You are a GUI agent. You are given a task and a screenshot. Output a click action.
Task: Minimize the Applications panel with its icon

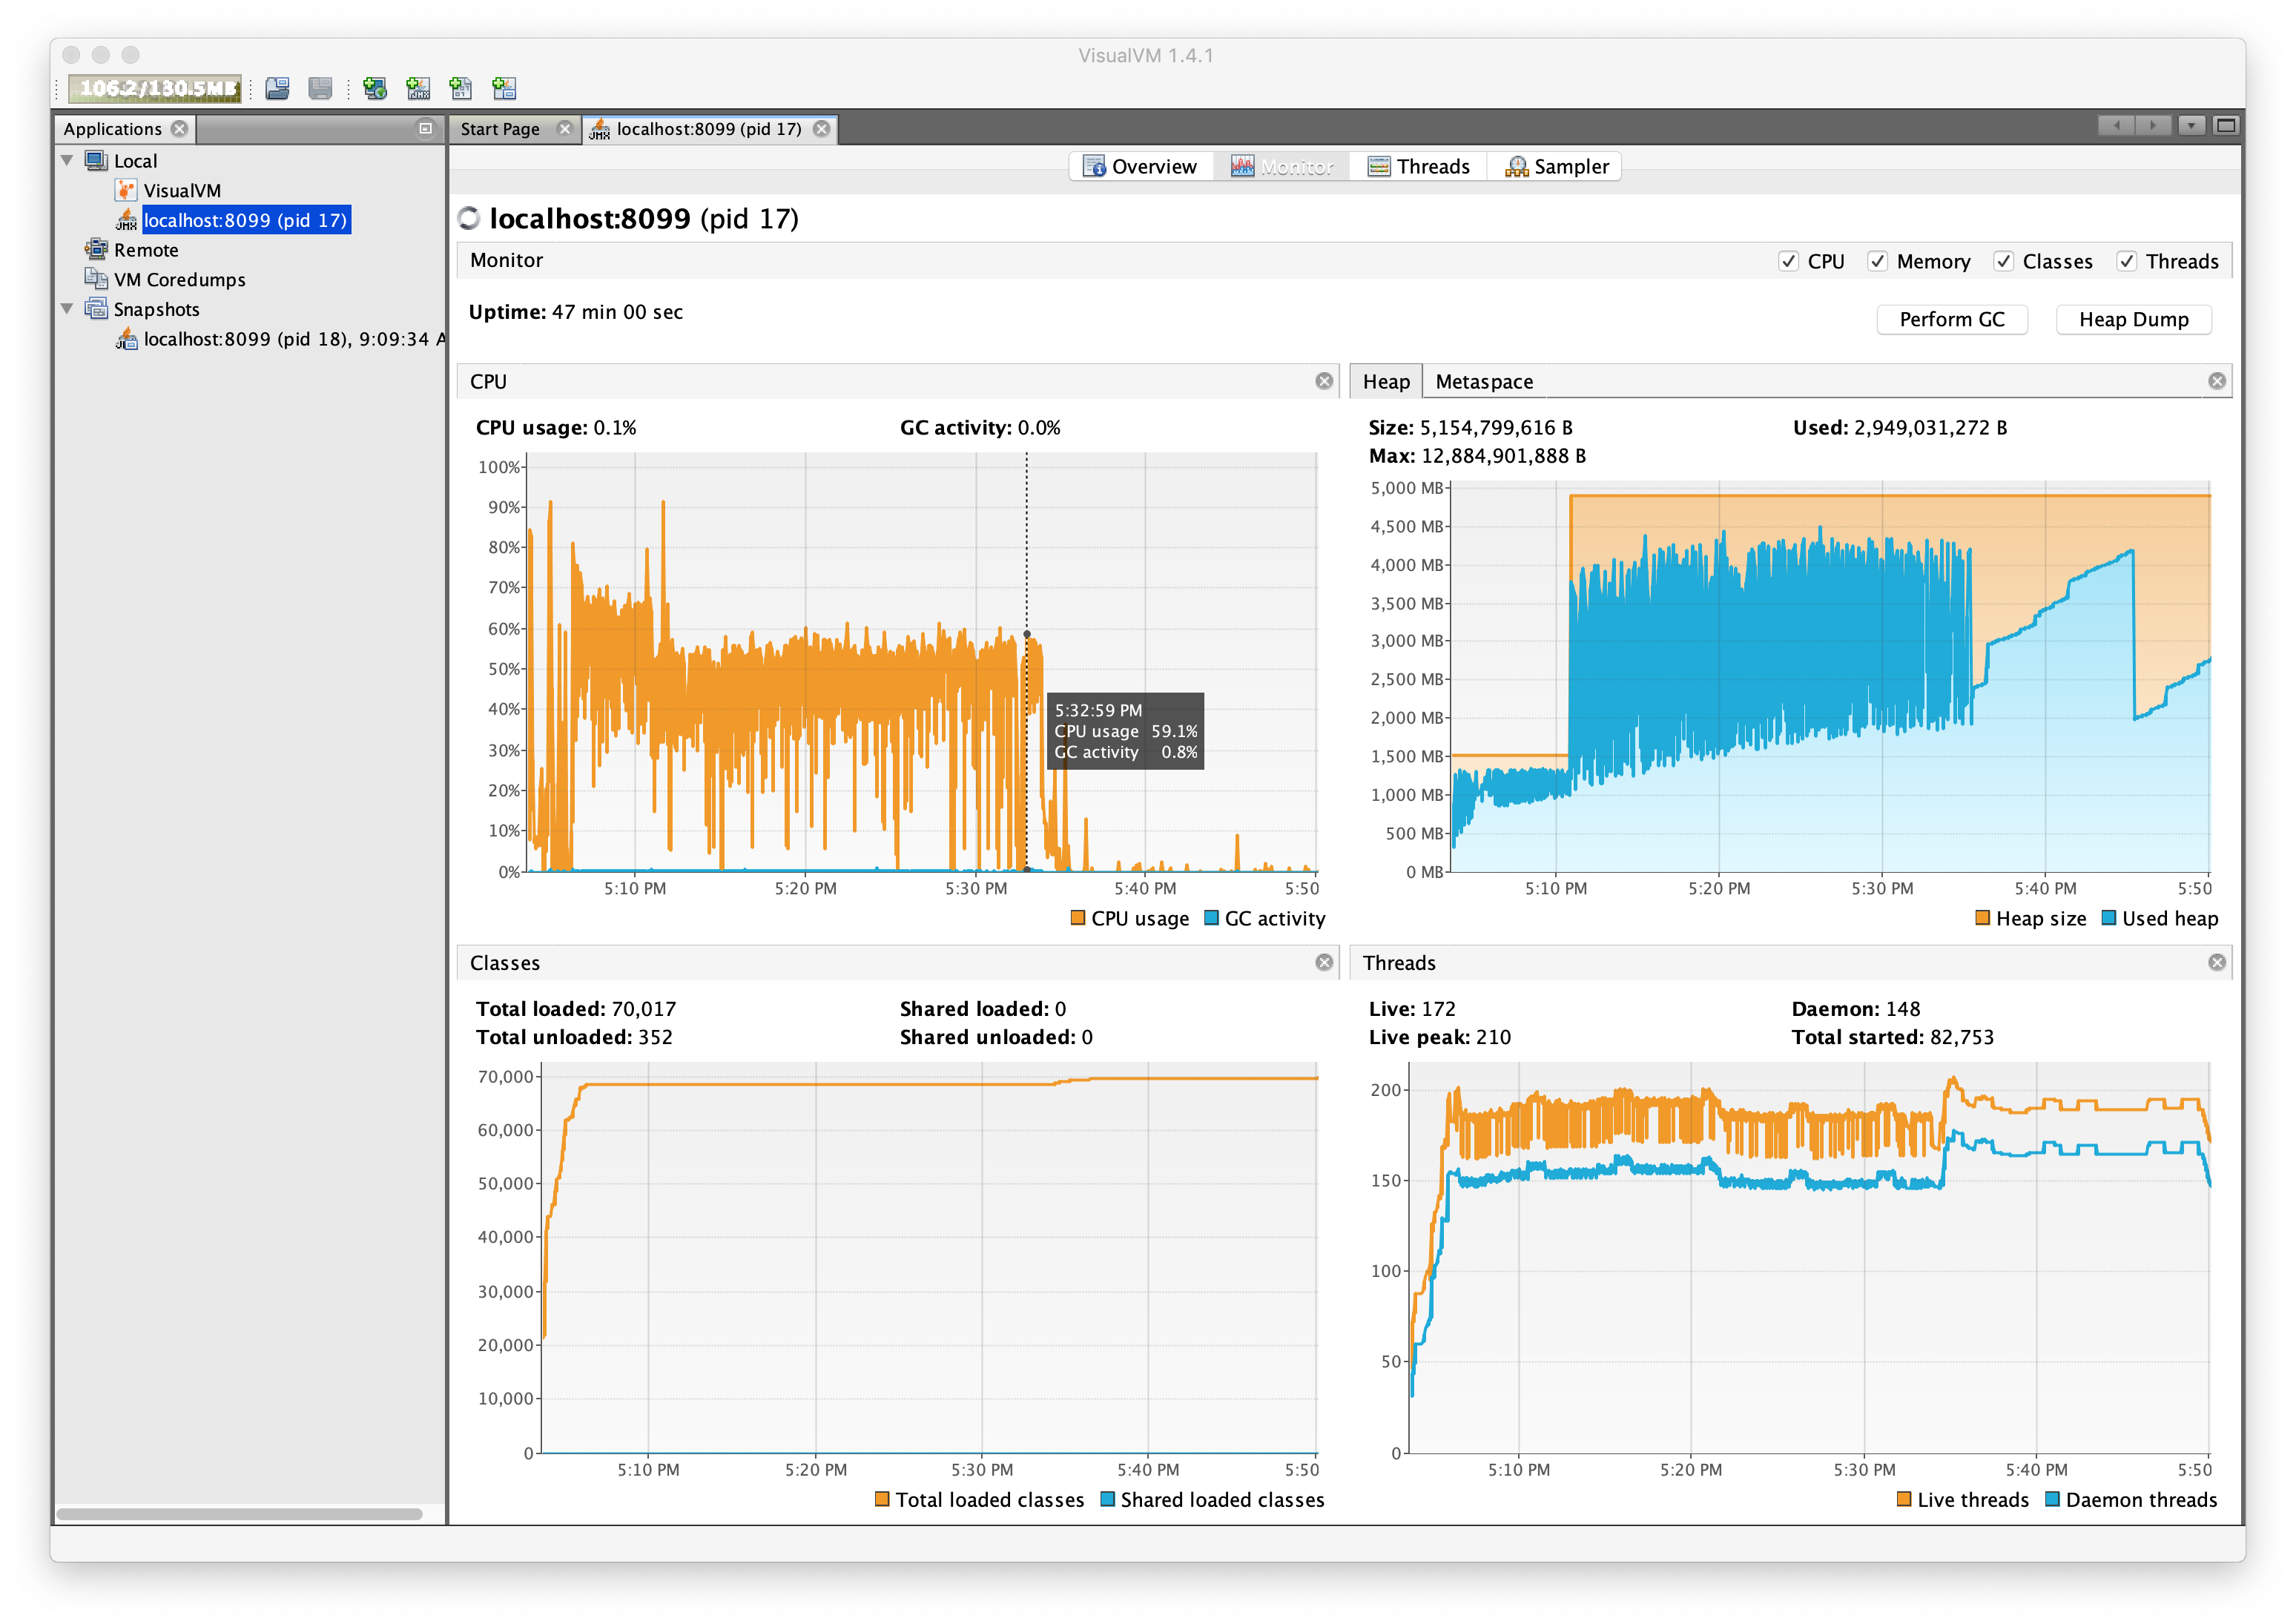[x=425, y=128]
